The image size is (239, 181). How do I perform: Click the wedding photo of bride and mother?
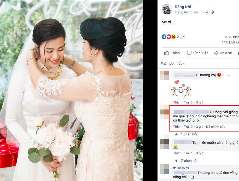coord(71,91)
